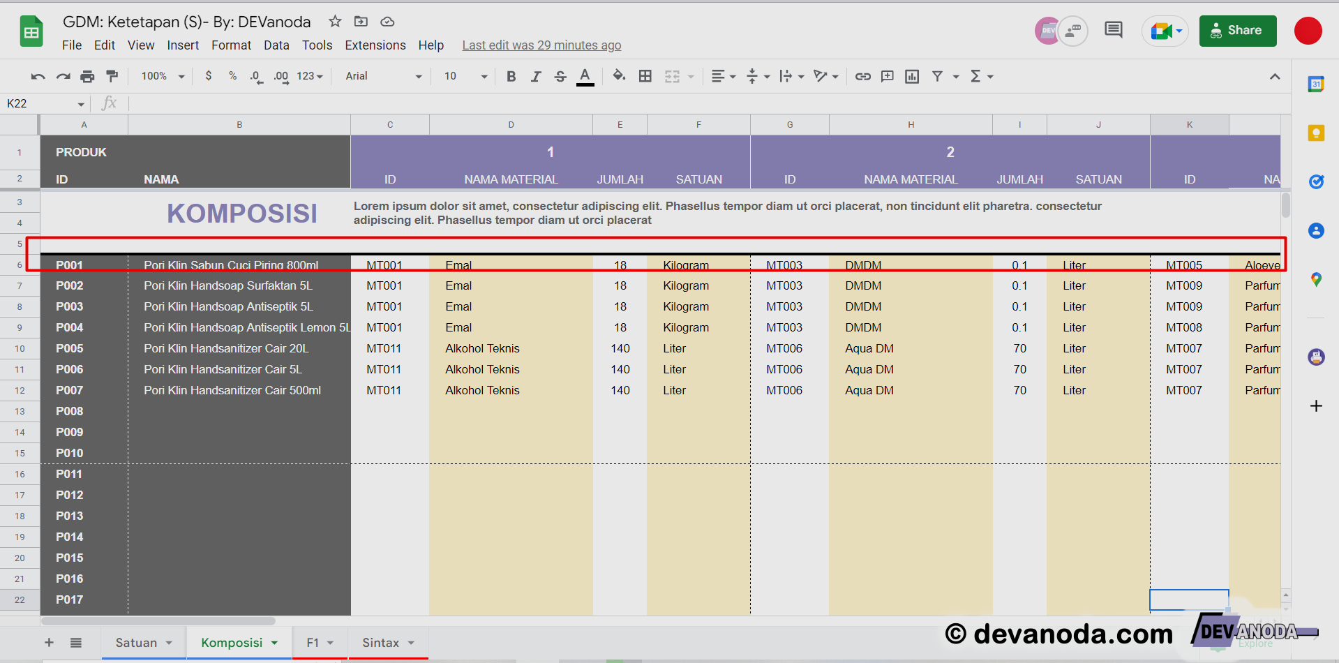Open more number formats 123 menu
This screenshot has width=1339, height=663.
click(310, 76)
